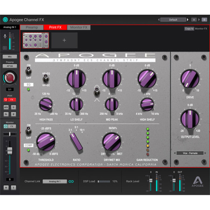Screen dimensions: 210x210
Task: Click the preamp gain value field 3.1
Action: click(10, 90)
